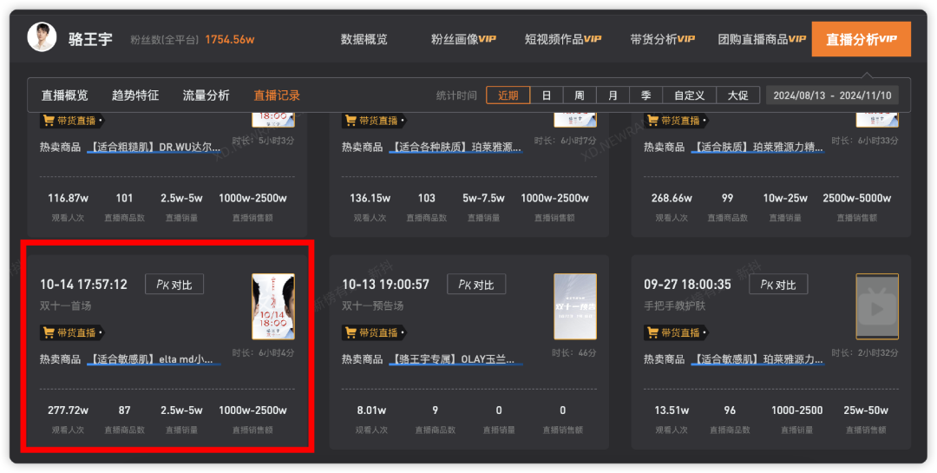Image resolution: width=937 pixels, height=473 pixels.
Task: Click PK 对比 on the 09-27 livestream
Action: pyautogui.click(x=778, y=284)
